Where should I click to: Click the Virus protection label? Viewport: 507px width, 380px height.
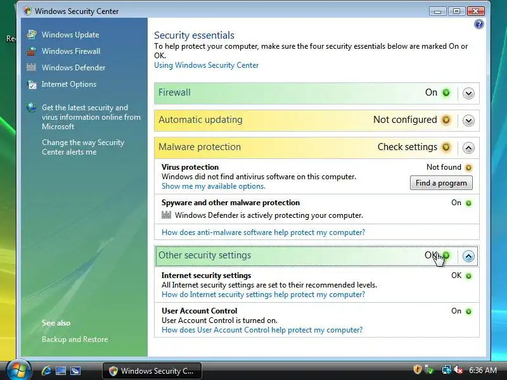pyautogui.click(x=190, y=167)
